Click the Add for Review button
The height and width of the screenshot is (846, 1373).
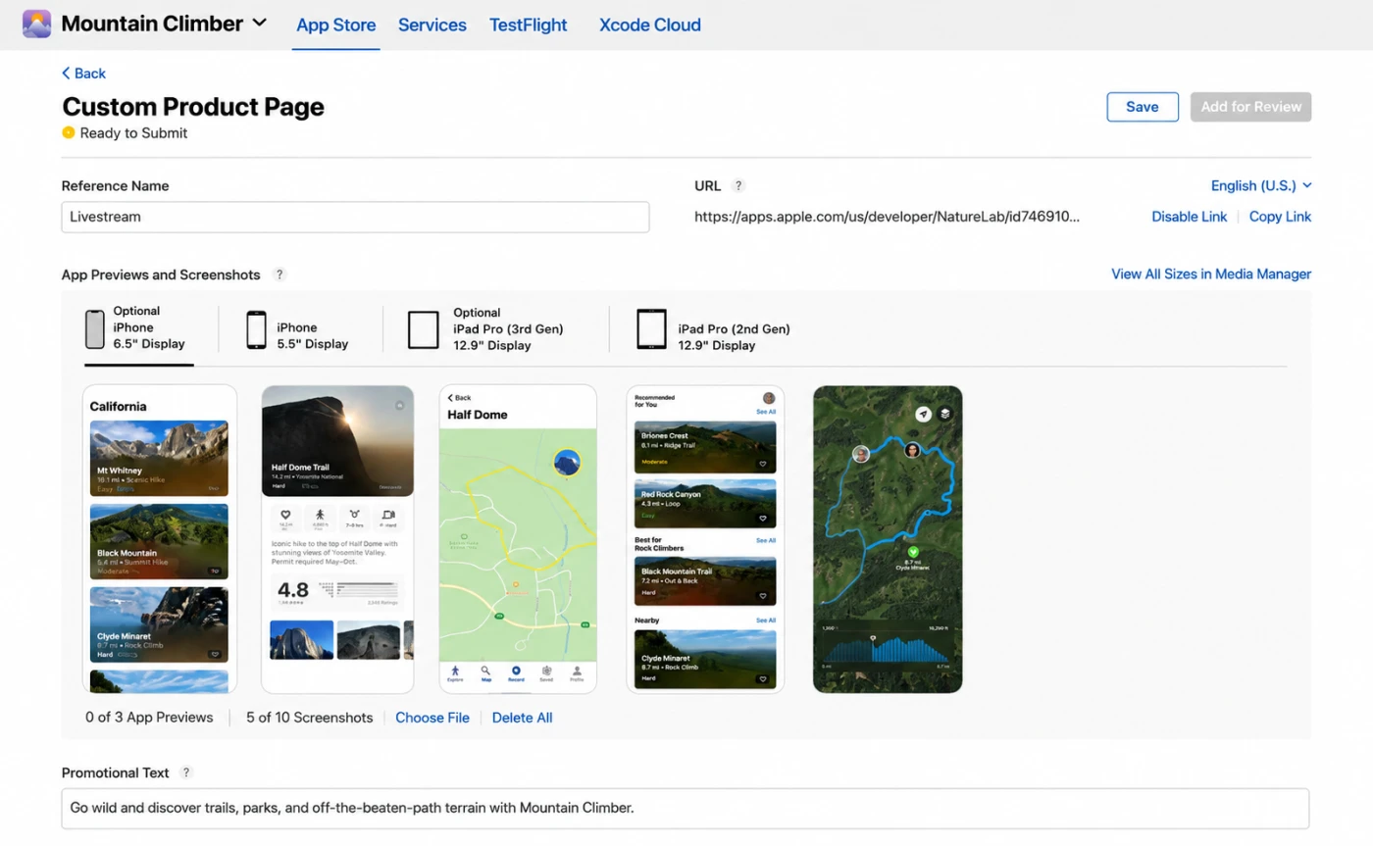coord(1250,107)
